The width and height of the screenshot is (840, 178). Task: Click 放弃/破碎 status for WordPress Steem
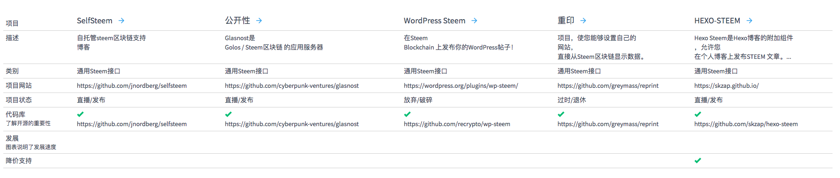[418, 100]
